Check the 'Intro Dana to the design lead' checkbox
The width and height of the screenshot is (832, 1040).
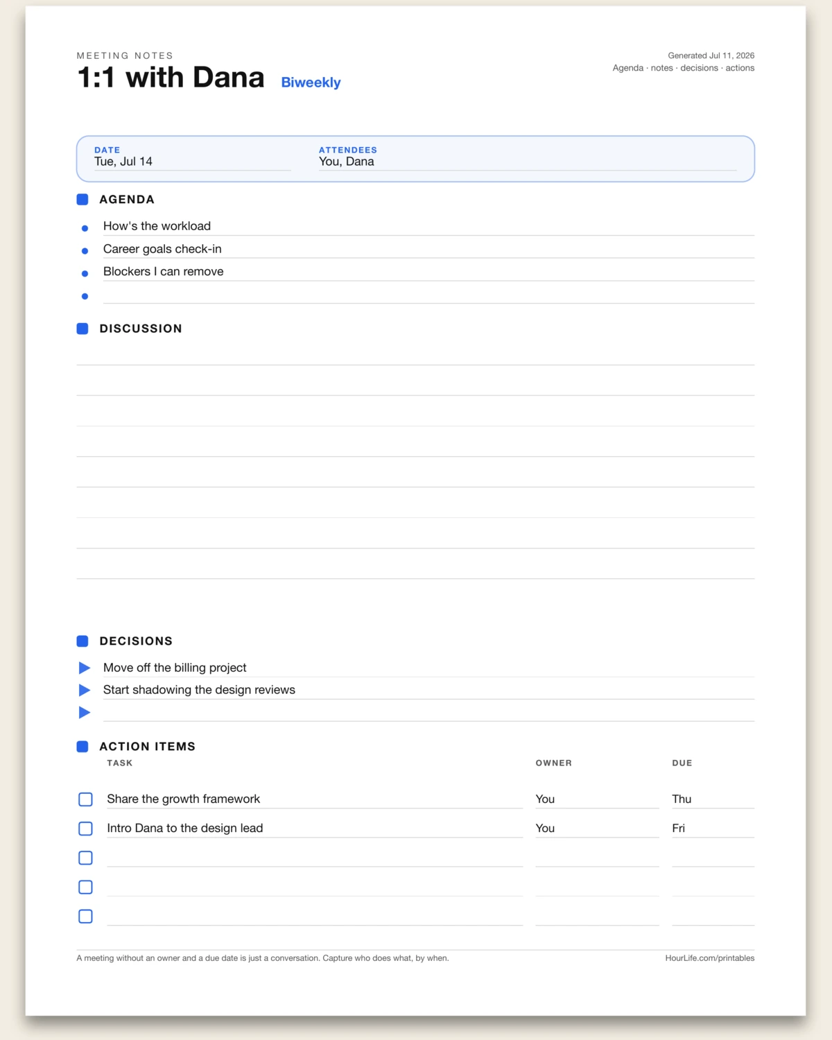pos(85,829)
